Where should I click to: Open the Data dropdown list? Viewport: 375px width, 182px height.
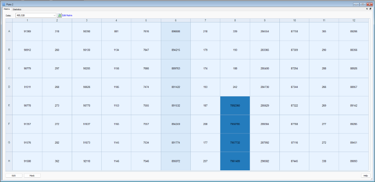click(x=55, y=15)
